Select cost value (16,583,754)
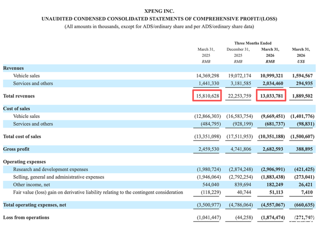 pyautogui.click(x=240, y=116)
